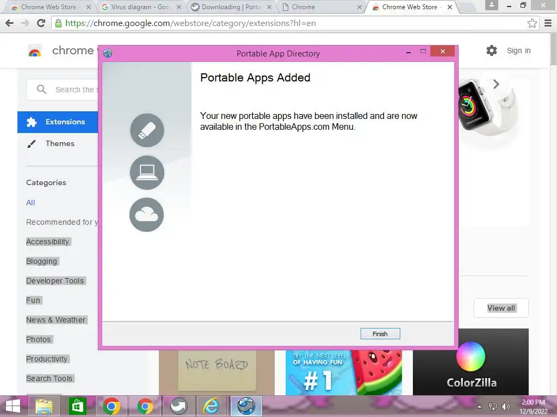Click the Chrome profile person icon
Image resolution: width=557 pixels, height=417 pixels.
492,5
